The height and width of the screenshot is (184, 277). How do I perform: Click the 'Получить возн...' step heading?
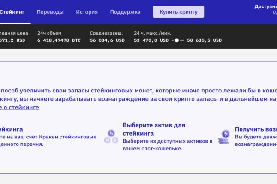255,130
